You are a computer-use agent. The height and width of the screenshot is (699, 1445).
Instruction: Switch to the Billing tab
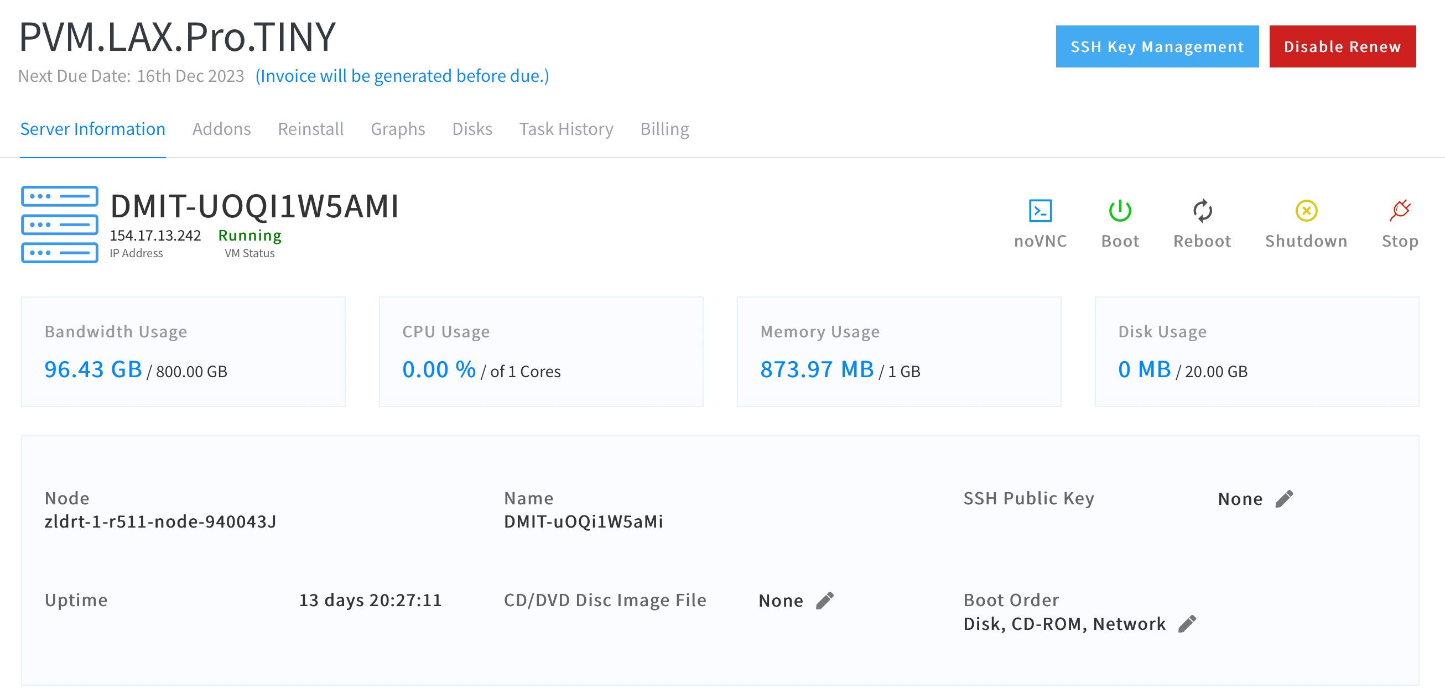(665, 129)
